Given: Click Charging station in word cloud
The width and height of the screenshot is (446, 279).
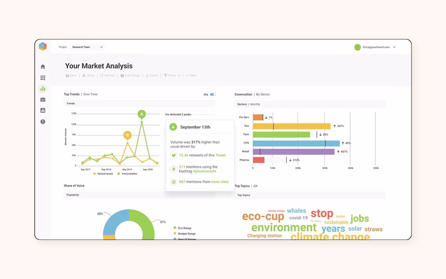Looking at the screenshot, I should click(264, 236).
